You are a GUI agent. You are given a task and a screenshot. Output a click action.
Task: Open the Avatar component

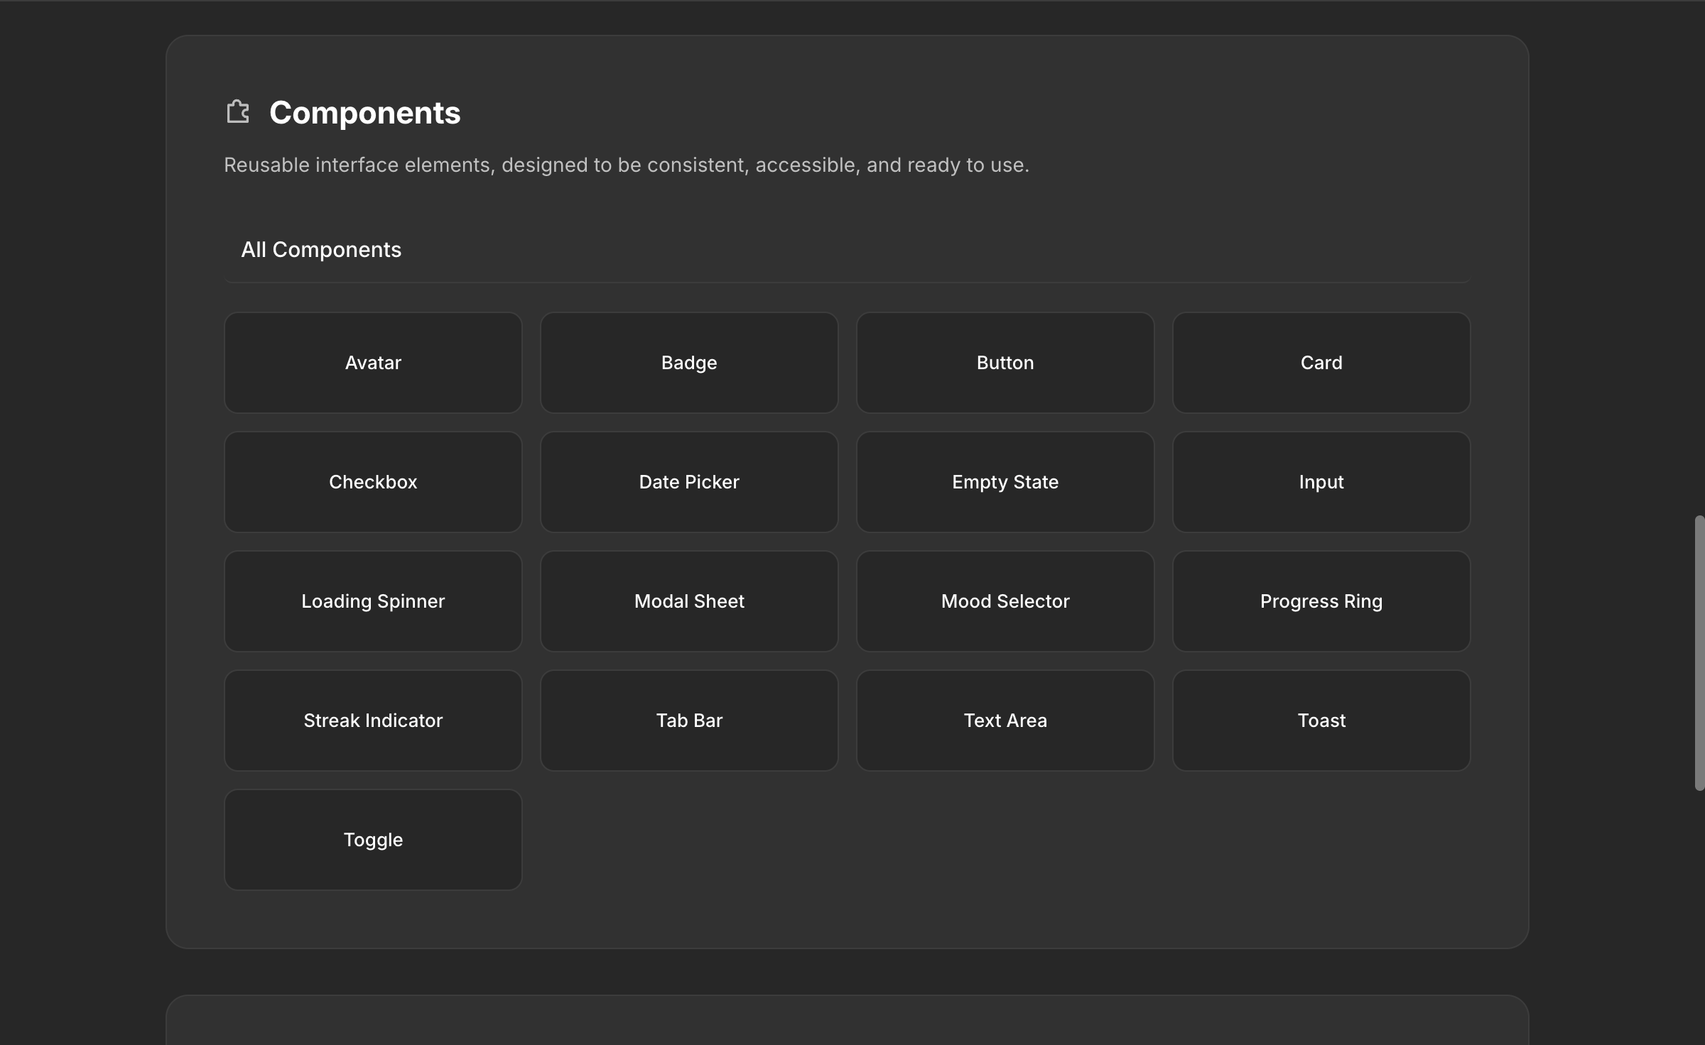tap(372, 363)
